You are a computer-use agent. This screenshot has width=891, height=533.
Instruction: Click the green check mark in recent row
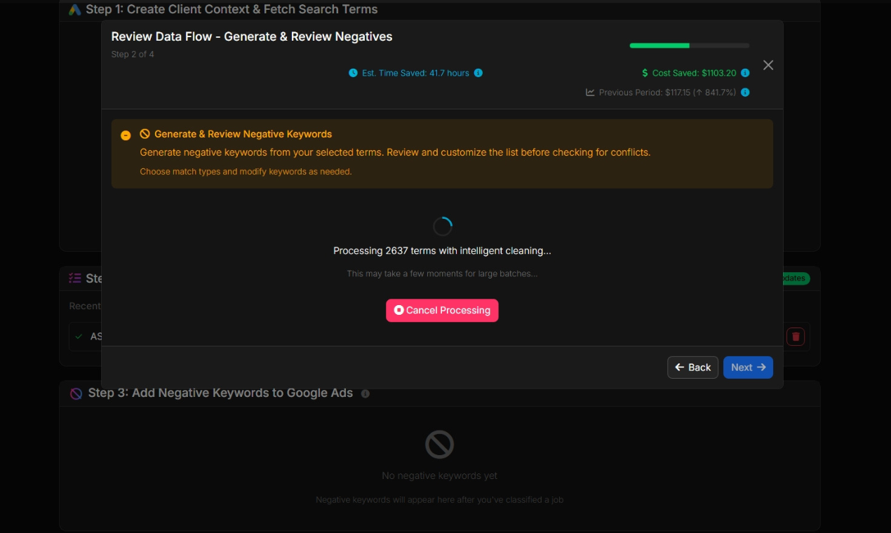click(x=79, y=337)
